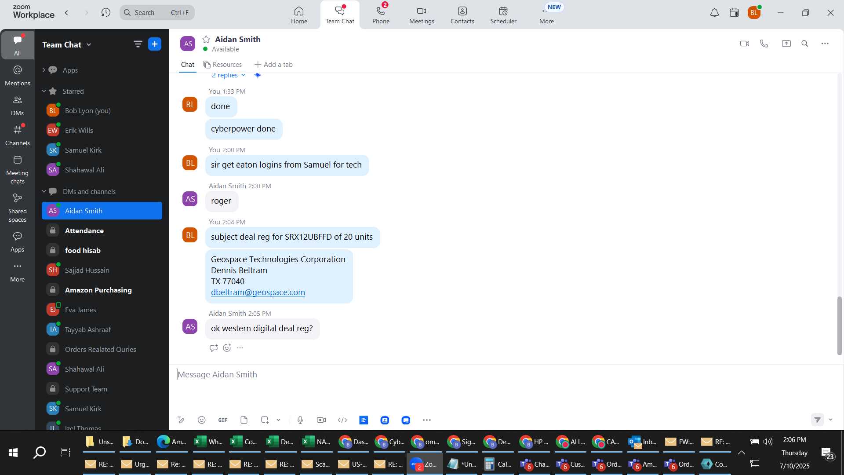Open Mentions in the left sidebar
This screenshot has width=844, height=475.
[x=17, y=75]
